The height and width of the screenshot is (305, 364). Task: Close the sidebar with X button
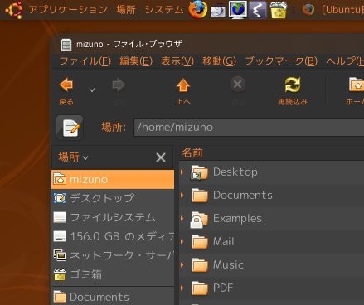[x=161, y=157]
